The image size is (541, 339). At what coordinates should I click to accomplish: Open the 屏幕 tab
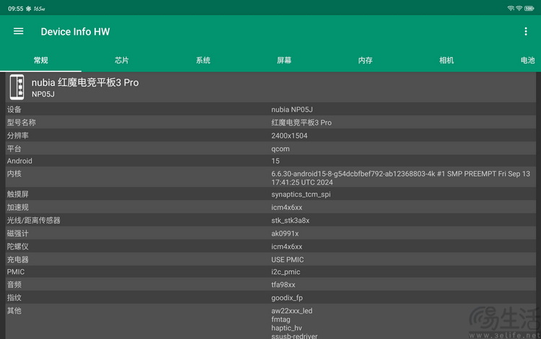point(284,61)
